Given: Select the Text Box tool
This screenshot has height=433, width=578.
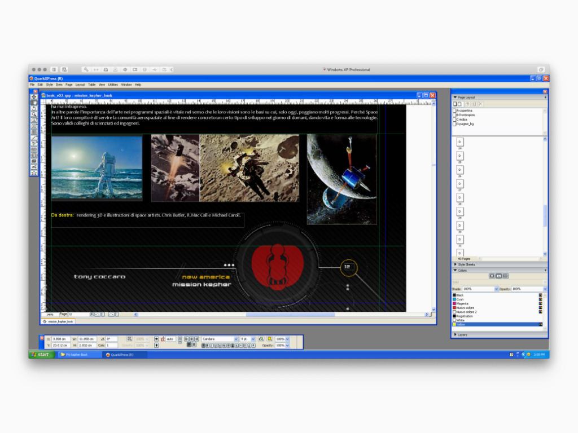Looking at the screenshot, I should 34,120.
